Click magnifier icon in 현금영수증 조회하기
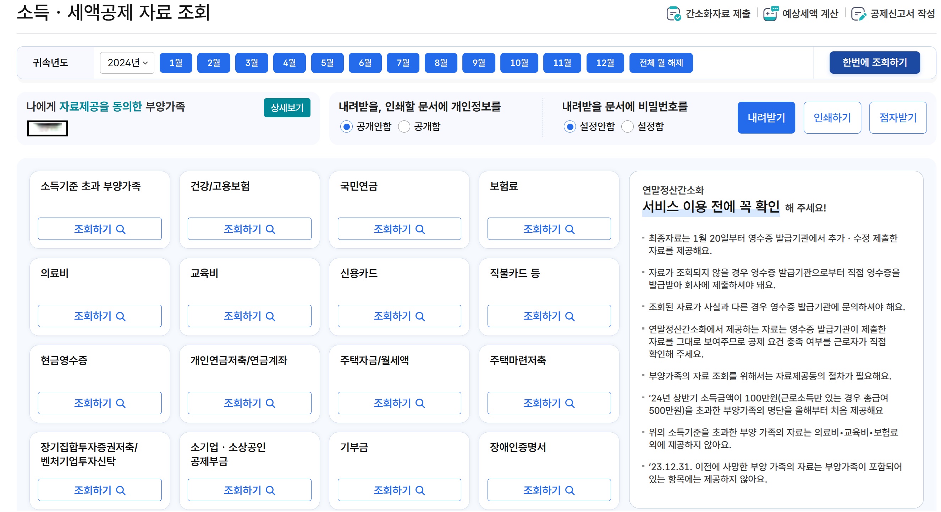The height and width of the screenshot is (512, 941). [x=121, y=404]
